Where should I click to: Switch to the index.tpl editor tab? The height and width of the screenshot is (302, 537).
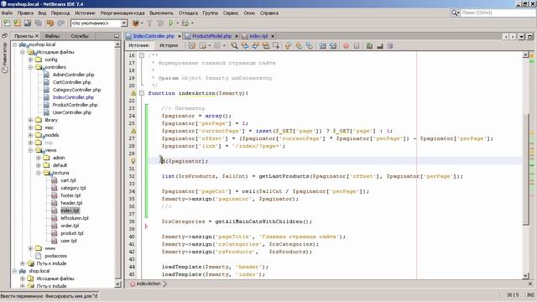[258, 36]
